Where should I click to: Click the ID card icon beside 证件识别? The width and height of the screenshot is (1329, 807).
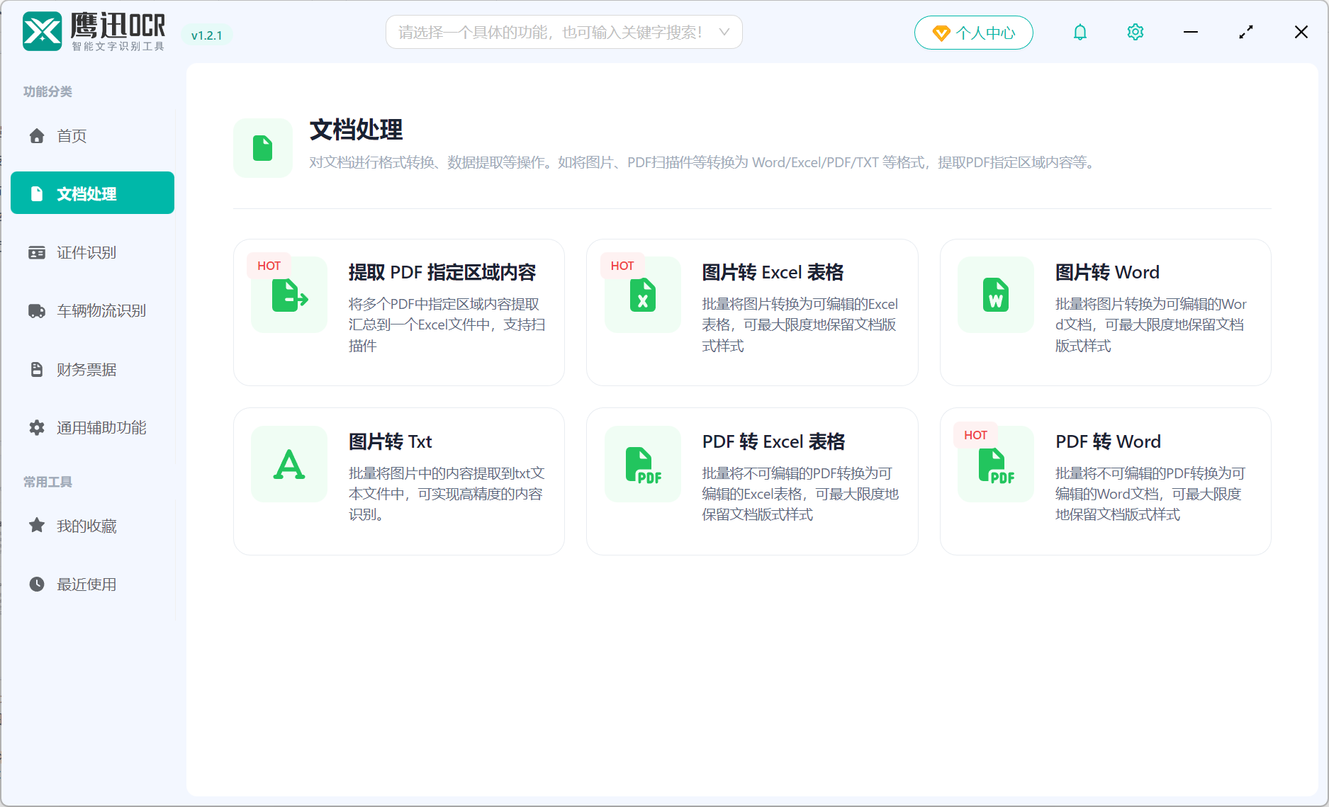coord(37,253)
